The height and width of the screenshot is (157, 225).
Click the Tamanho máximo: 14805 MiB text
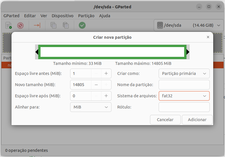[143, 63]
